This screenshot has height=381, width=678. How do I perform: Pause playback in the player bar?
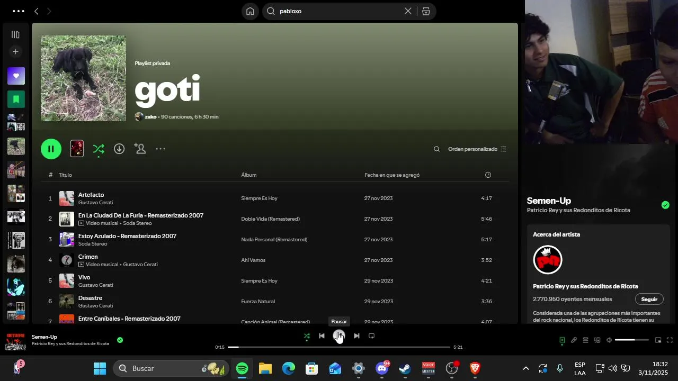click(339, 335)
